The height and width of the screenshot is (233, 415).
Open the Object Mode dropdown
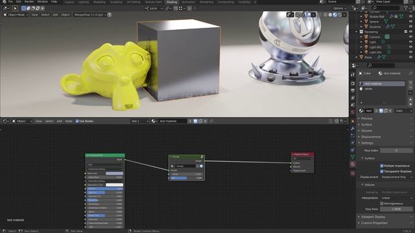(16, 15)
